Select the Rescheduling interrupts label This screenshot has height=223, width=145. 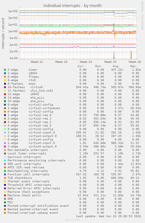tap(27, 171)
